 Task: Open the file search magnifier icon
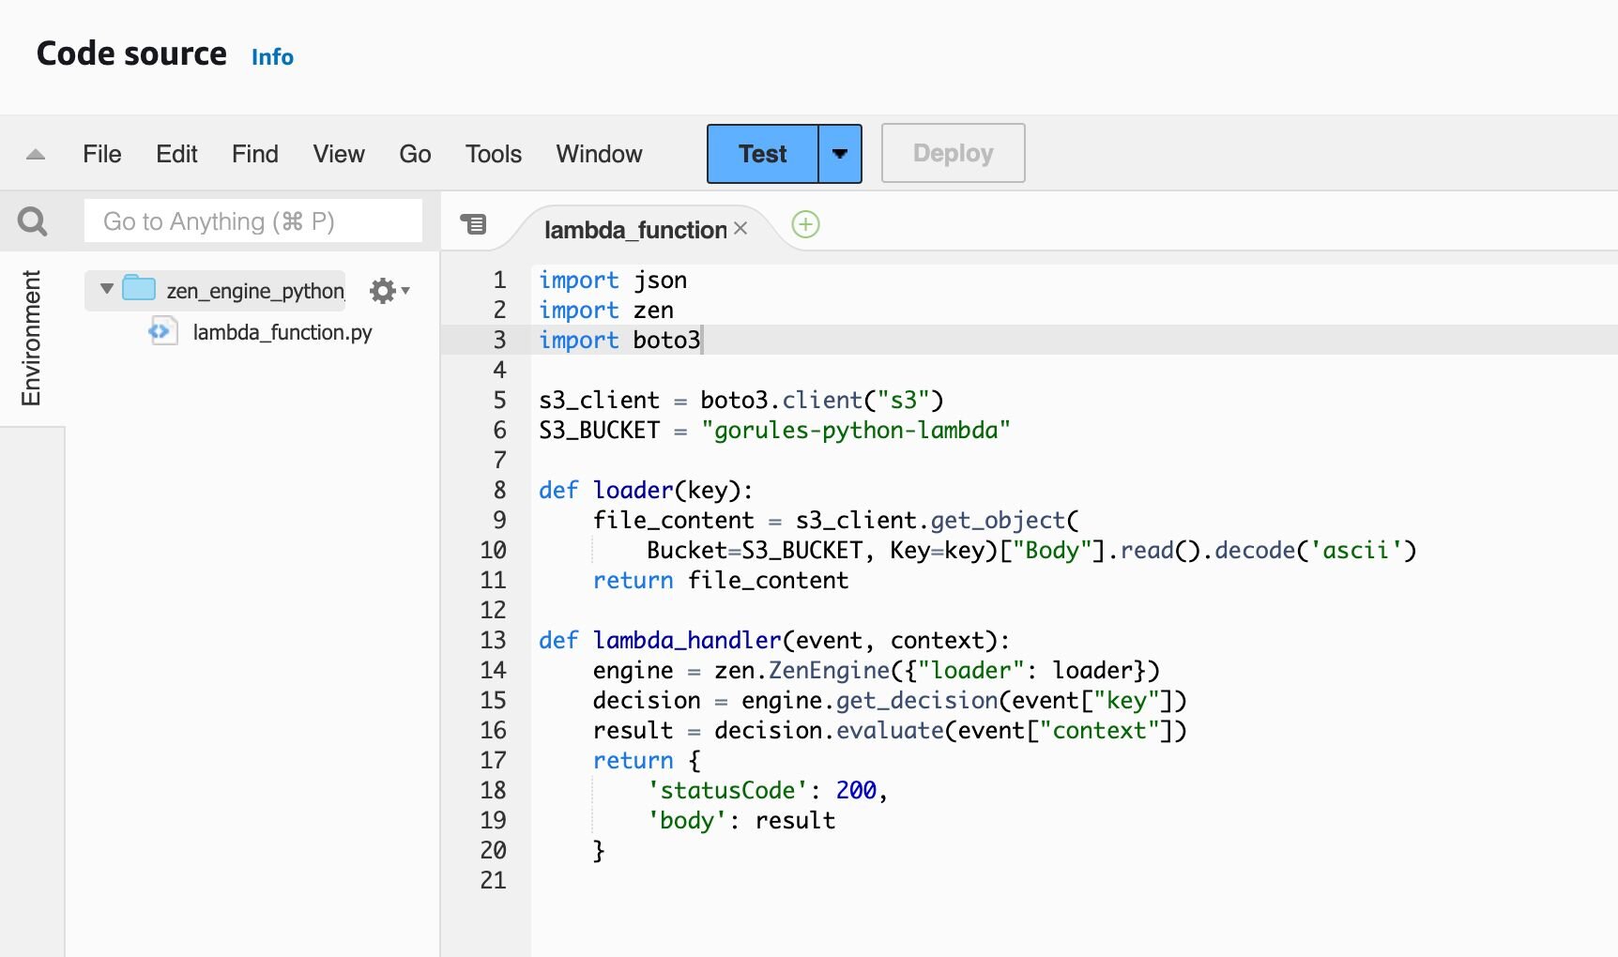32,220
